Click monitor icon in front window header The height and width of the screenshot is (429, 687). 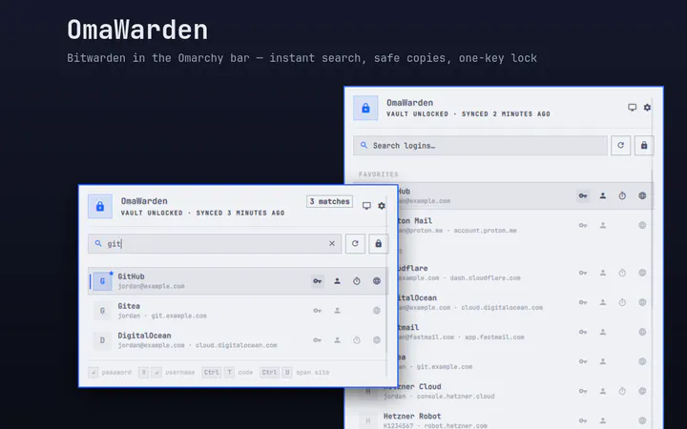366,206
